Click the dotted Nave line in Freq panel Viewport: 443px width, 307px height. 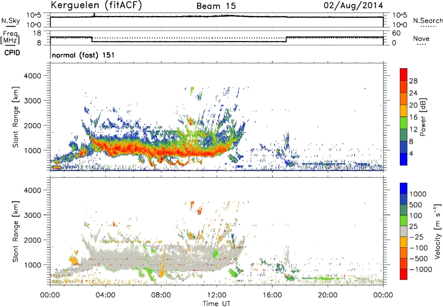189,38
